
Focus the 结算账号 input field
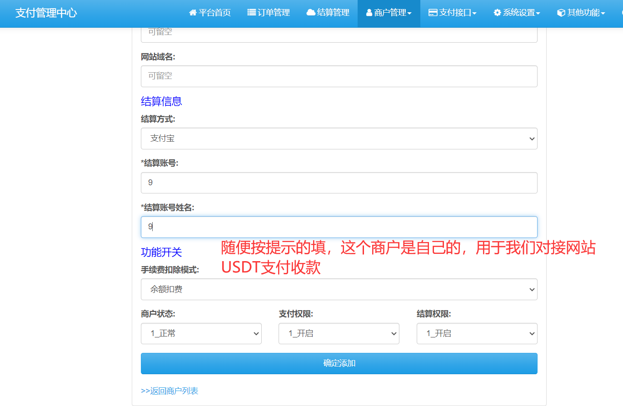click(339, 183)
